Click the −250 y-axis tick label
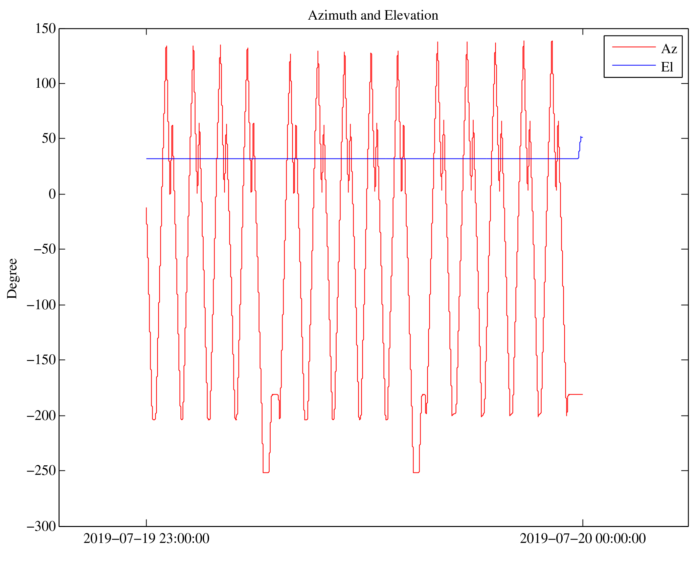This screenshot has width=698, height=570. point(41,470)
